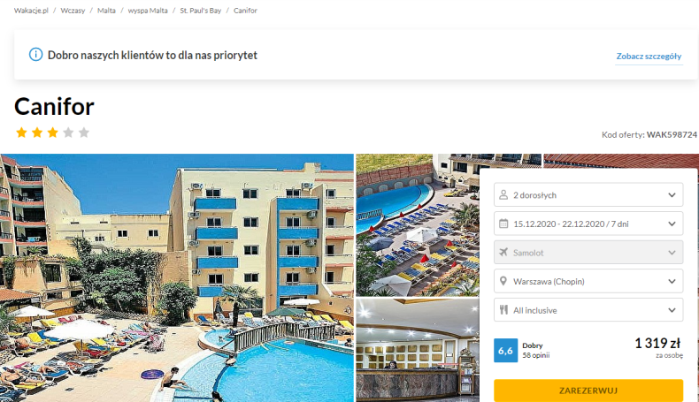Click the calendar icon in date field

click(x=503, y=224)
